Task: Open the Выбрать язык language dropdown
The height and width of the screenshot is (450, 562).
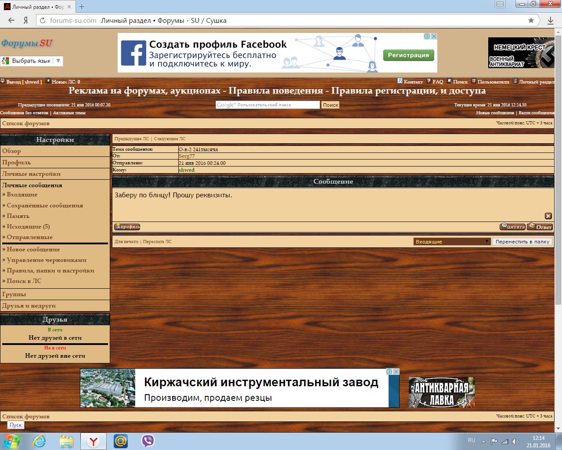Action: pyautogui.click(x=32, y=61)
